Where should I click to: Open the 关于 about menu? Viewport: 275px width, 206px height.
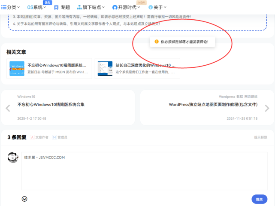coord(157,7)
